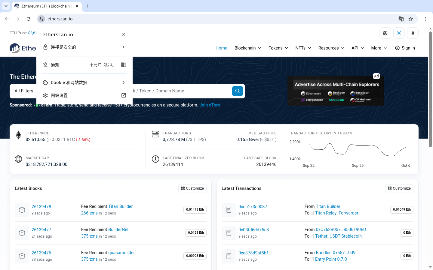Click the 通知 notifications permission row
Screen dimensions: 433x270
pyautogui.click(x=84, y=65)
